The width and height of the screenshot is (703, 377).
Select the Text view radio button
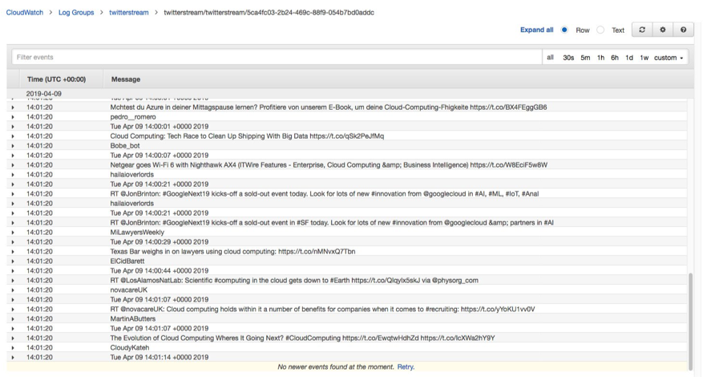click(x=600, y=30)
